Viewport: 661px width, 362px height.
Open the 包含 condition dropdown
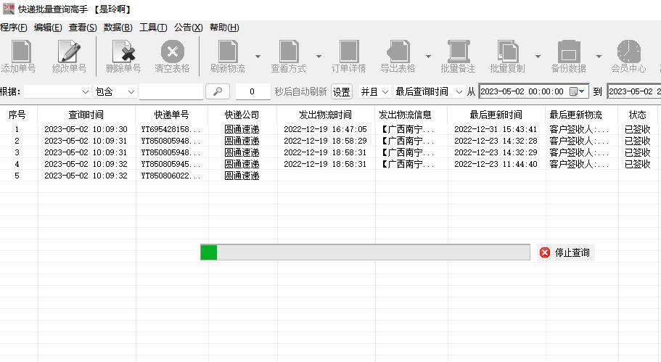click(115, 91)
